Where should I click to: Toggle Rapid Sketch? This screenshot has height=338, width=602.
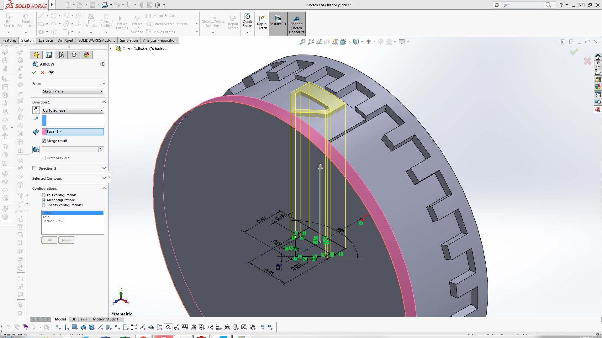click(262, 23)
